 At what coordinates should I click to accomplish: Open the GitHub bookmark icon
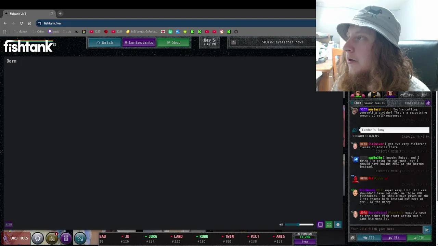click(x=236, y=32)
